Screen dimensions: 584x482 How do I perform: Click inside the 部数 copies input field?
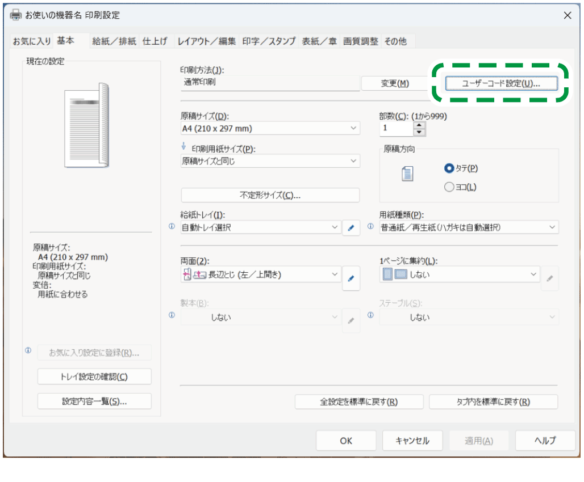(395, 128)
